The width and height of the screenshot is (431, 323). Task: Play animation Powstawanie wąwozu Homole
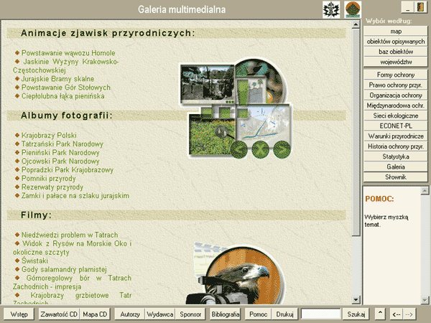point(68,53)
